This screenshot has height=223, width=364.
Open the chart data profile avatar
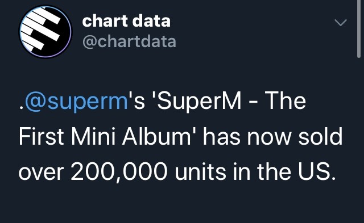pos(45,32)
